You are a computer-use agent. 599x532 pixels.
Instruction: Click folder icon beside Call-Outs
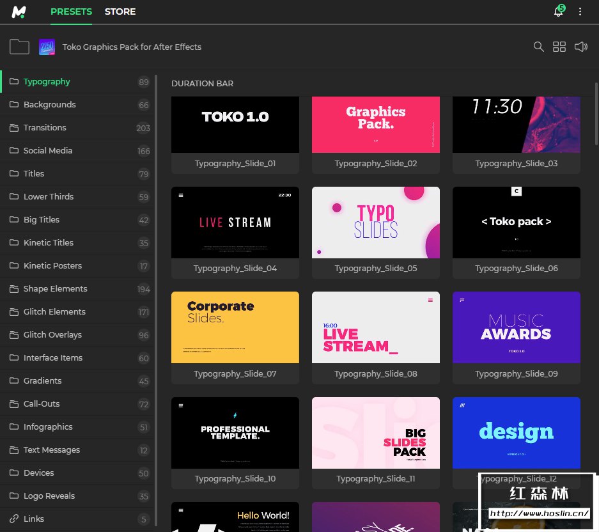coord(14,404)
